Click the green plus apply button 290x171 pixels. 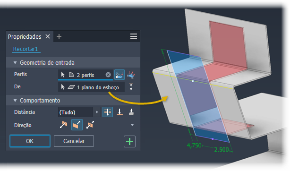129,142
